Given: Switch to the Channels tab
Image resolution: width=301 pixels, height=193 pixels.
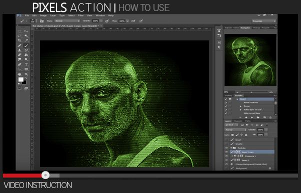Looking at the screenshot, I should coord(238,121).
